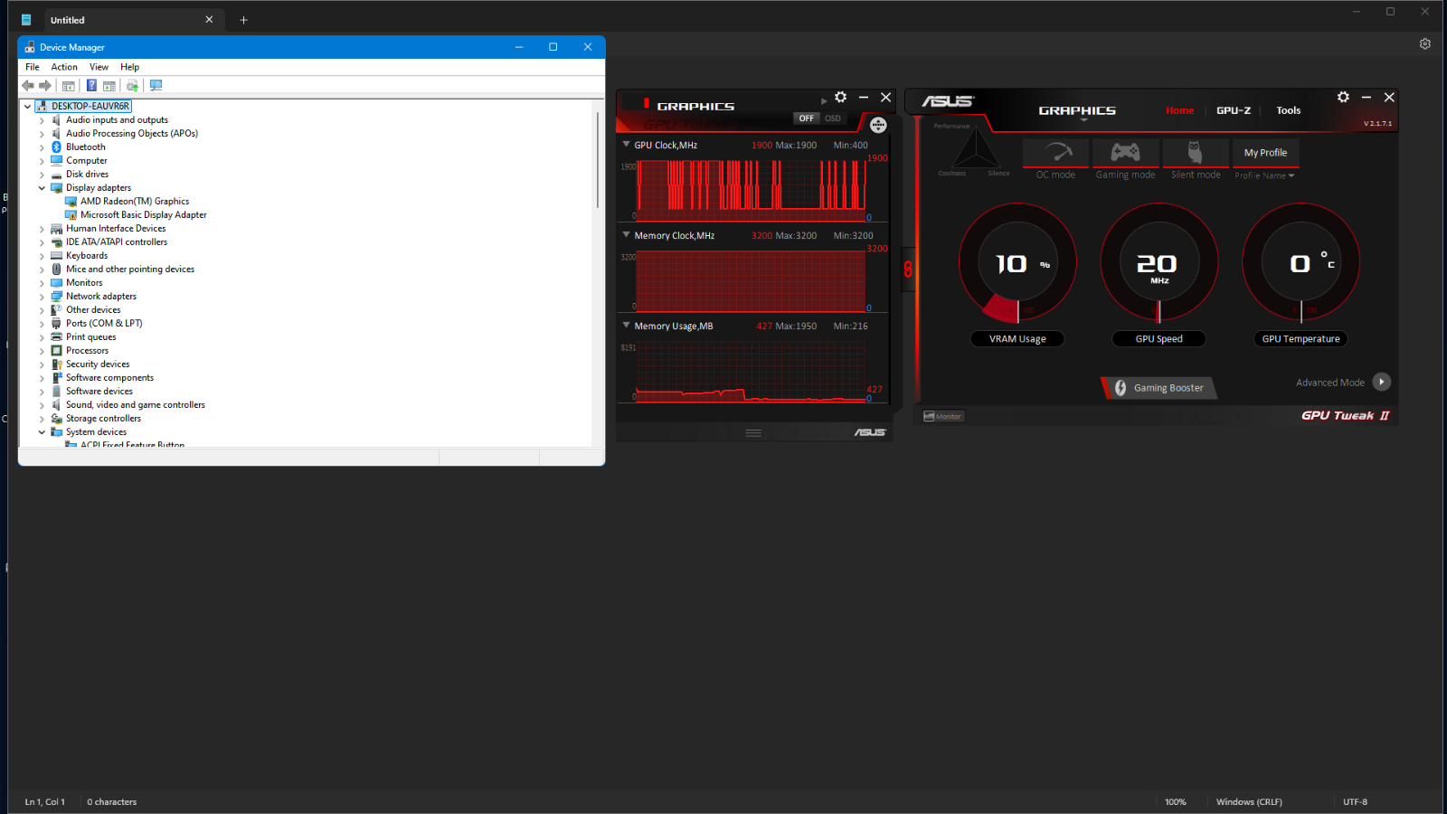Image resolution: width=1447 pixels, height=814 pixels.
Task: Open settings gear in GPU Tweak main window
Action: point(1343,97)
